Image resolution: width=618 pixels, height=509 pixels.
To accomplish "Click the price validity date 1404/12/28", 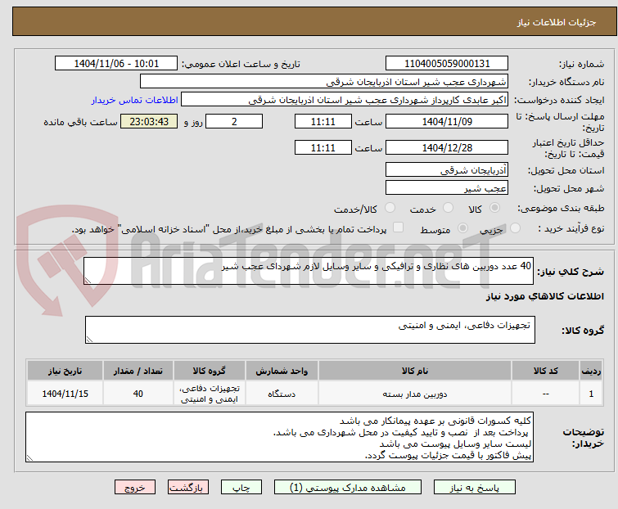I will 447,148.
